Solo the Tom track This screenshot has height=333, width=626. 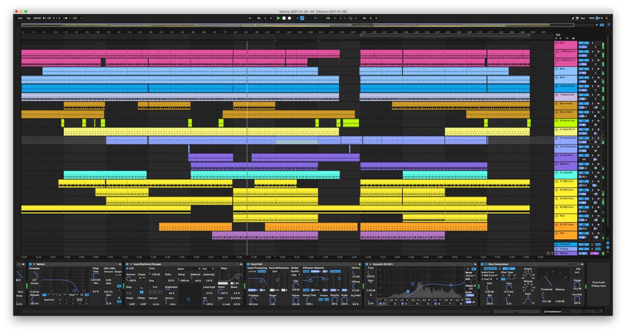tap(592, 233)
